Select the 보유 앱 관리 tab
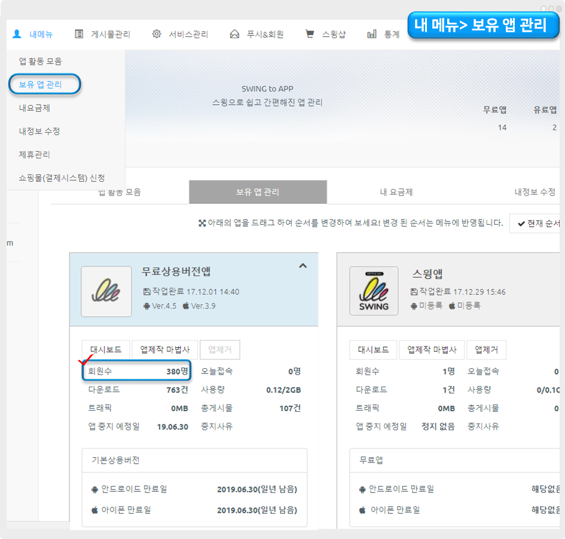 pyautogui.click(x=258, y=192)
